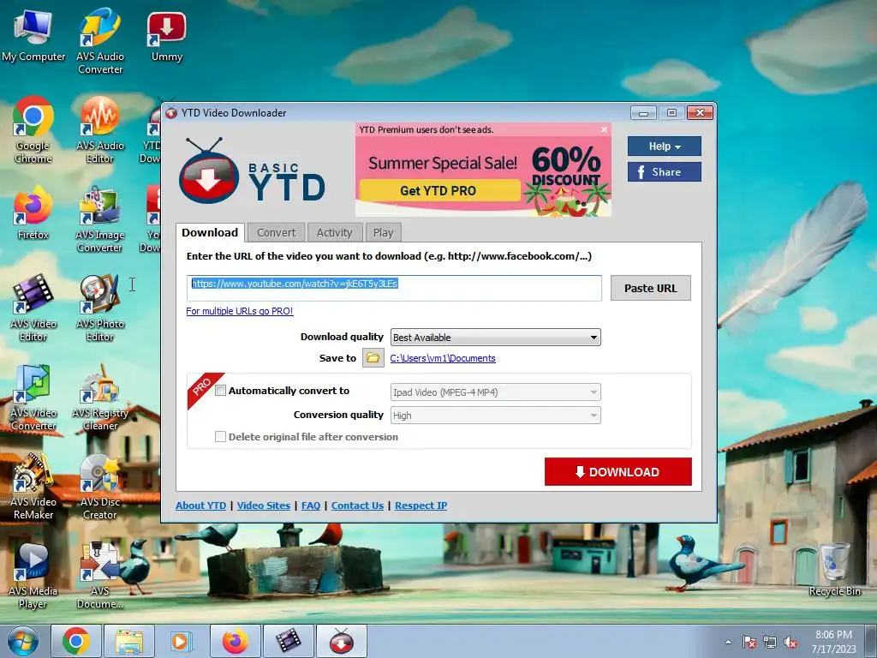Check Delete original file after conversion
Screen dimensions: 877x658
click(220, 436)
